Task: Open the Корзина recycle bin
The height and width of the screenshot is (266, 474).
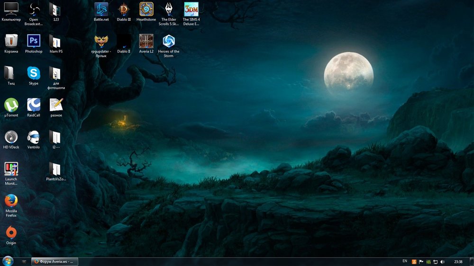Action: click(x=11, y=41)
